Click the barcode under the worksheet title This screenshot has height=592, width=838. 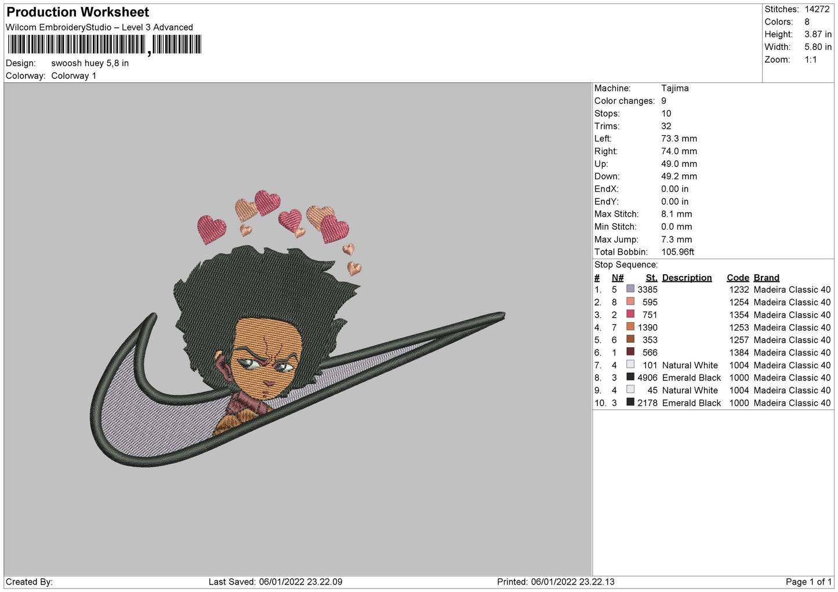[104, 45]
